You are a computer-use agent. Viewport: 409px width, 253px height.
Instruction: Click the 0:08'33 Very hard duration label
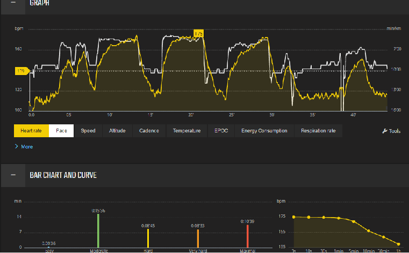[198, 226]
